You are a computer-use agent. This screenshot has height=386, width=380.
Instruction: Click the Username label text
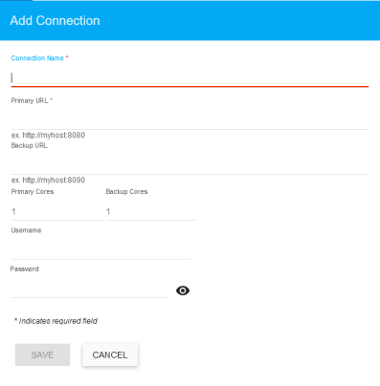26,230
